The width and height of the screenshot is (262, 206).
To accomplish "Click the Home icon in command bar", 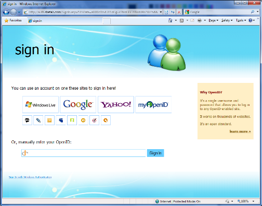I will (171, 20).
